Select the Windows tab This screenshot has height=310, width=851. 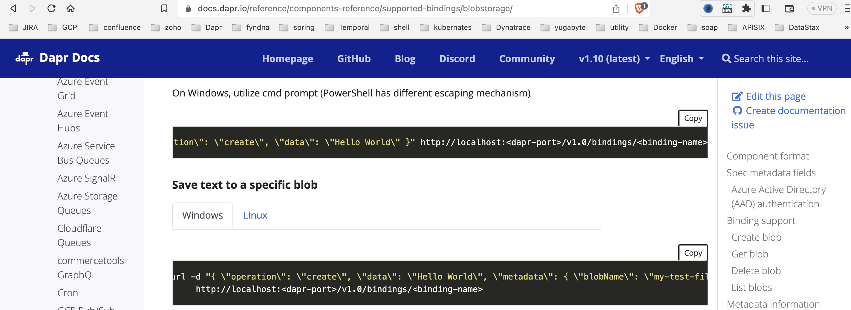pos(202,215)
